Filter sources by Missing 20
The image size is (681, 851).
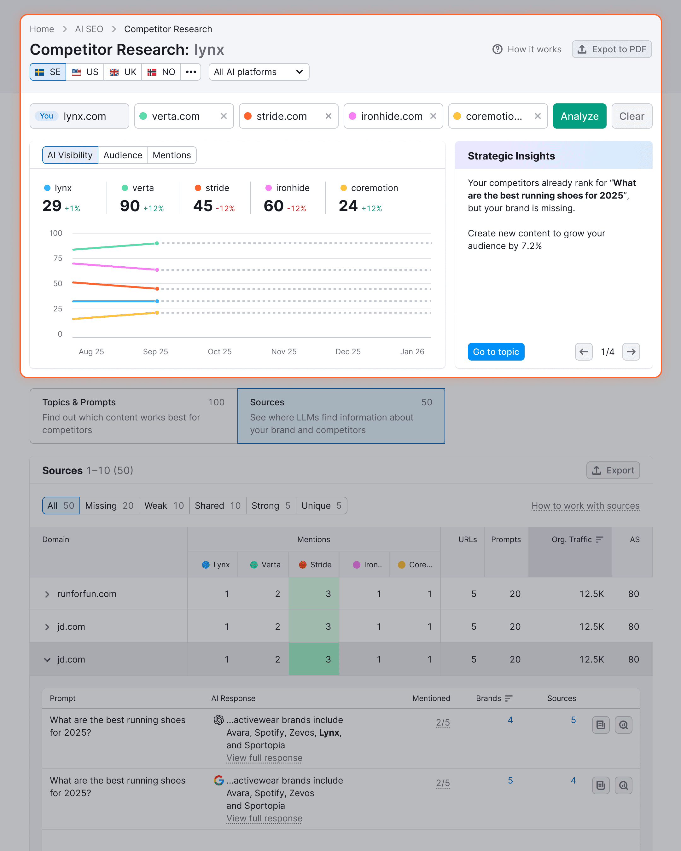[109, 506]
